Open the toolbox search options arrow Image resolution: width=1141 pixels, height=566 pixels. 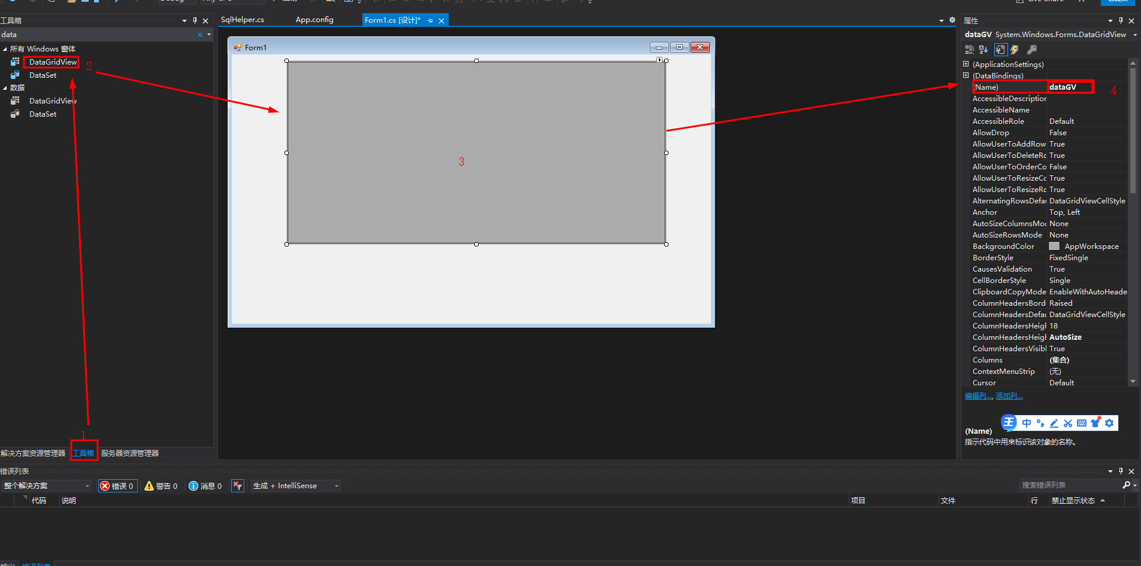(x=209, y=35)
